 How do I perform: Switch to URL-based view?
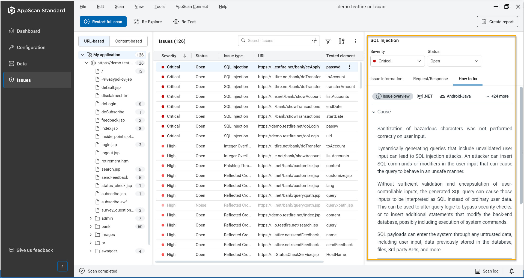point(94,41)
